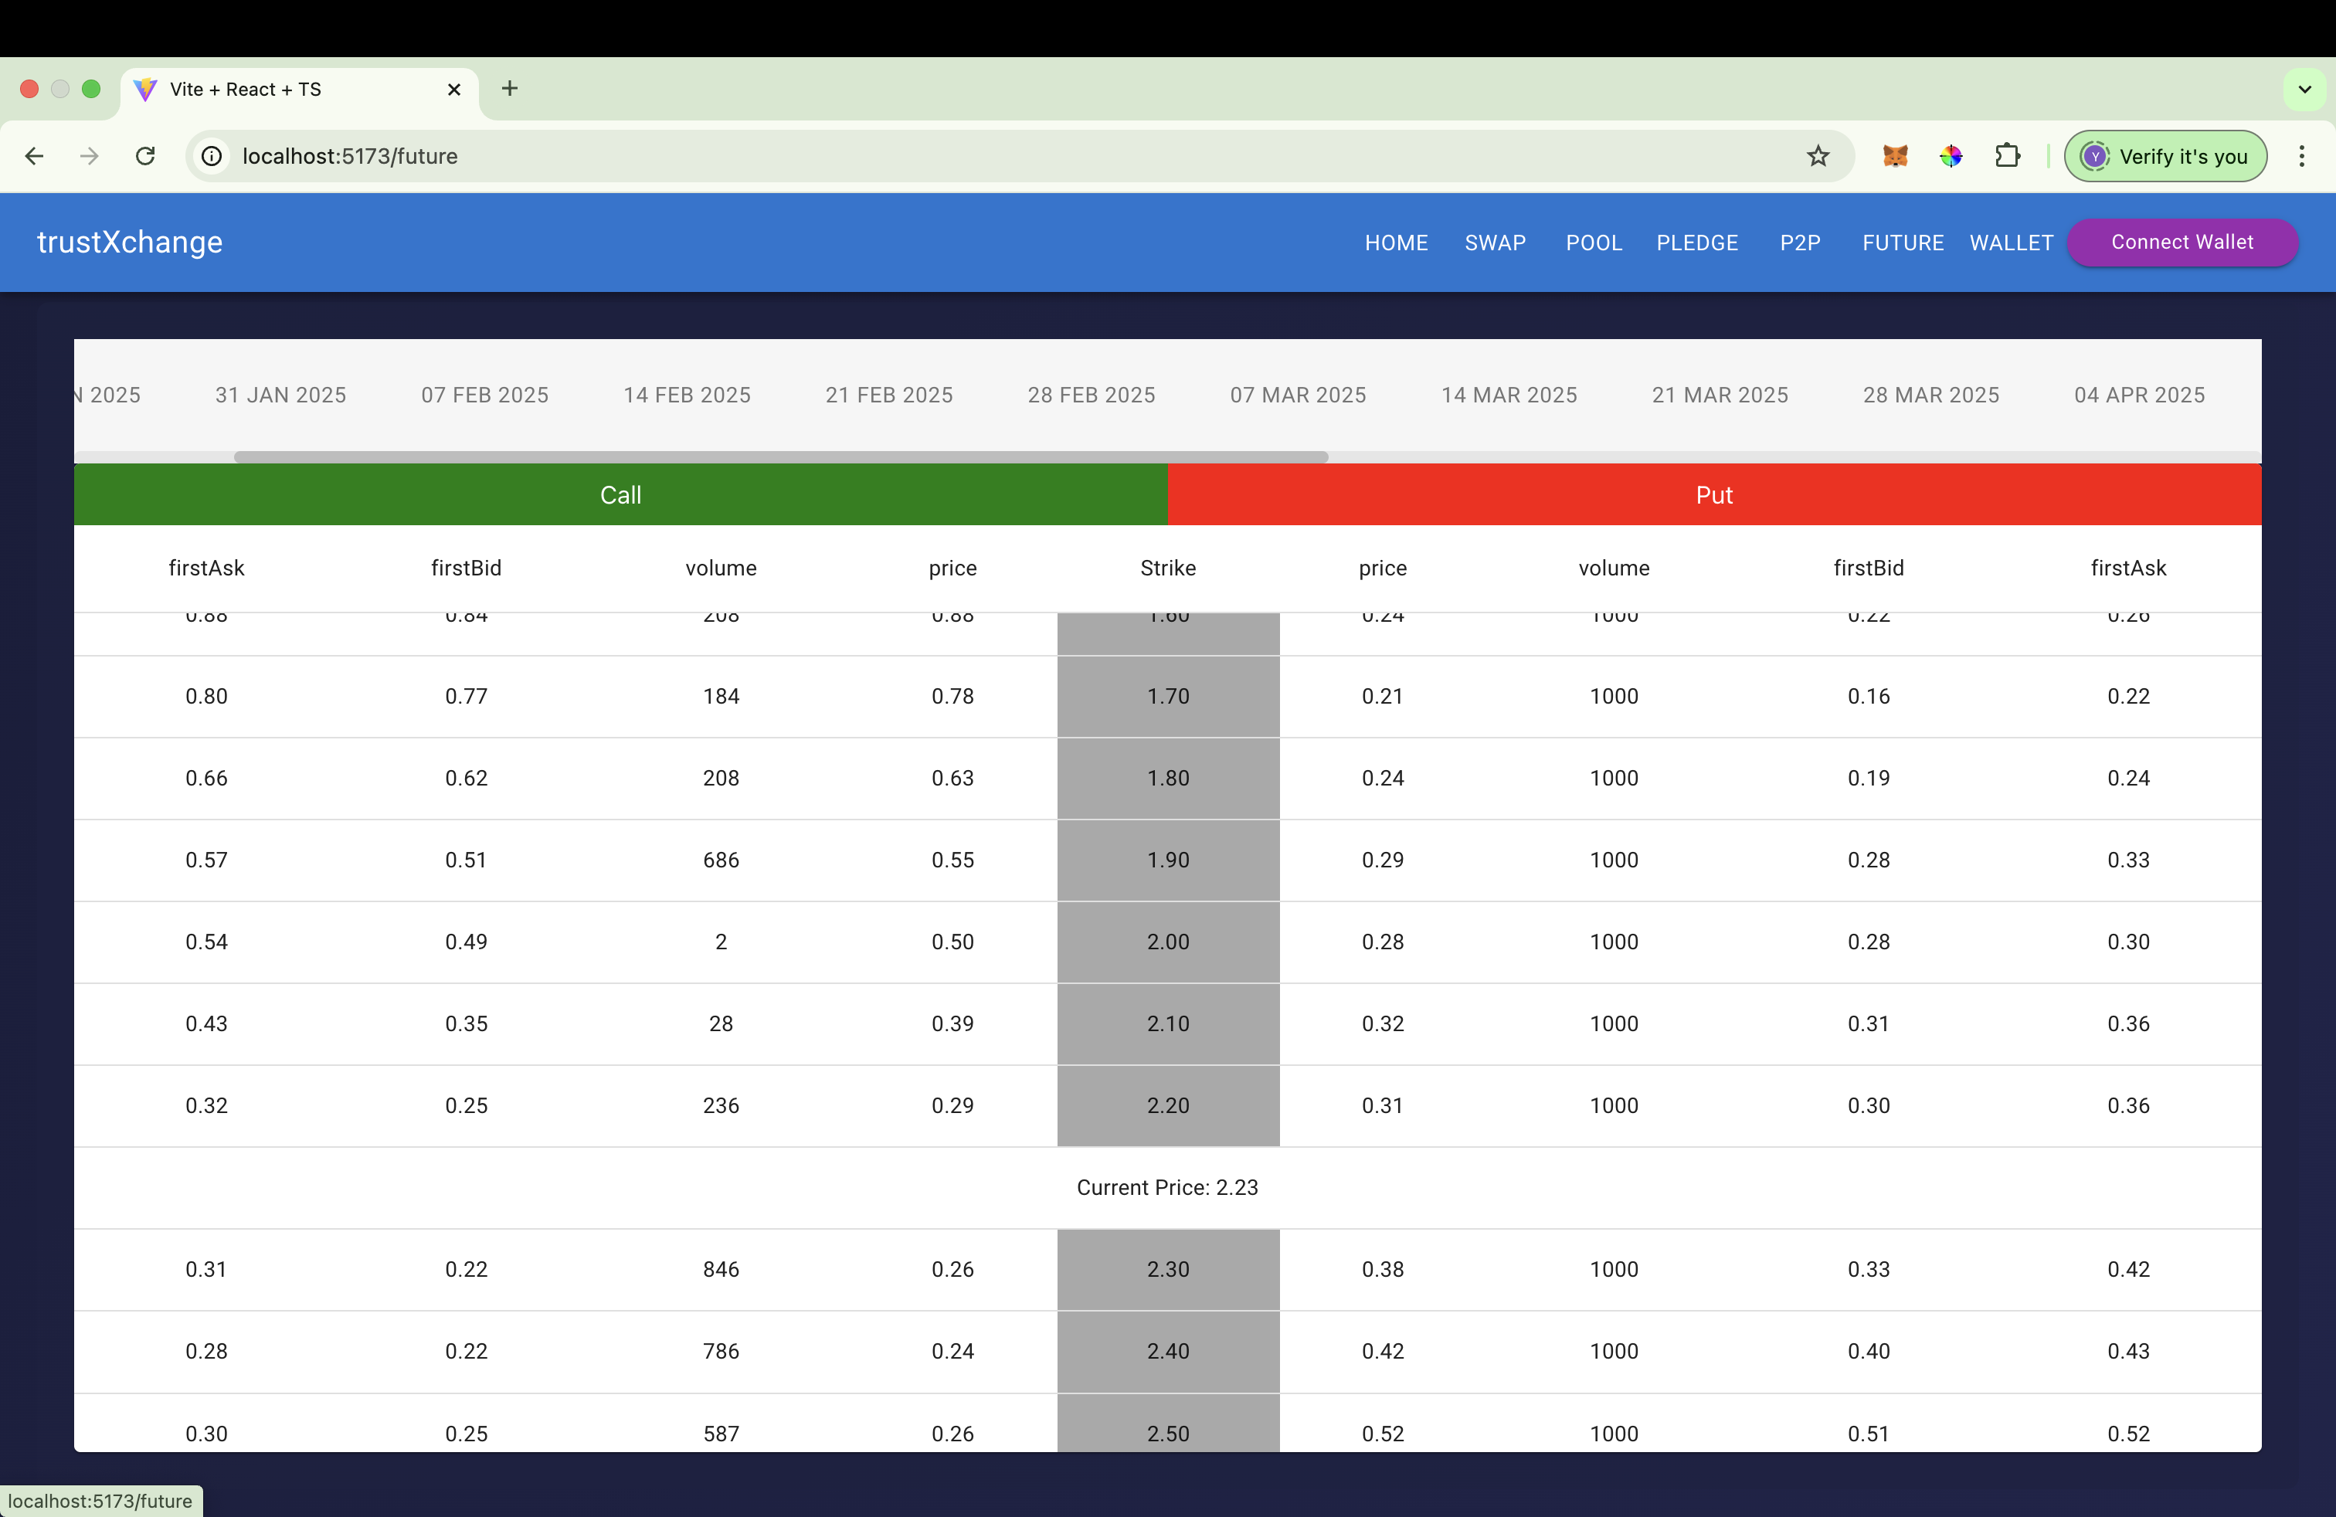This screenshot has width=2336, height=1517.
Task: View site information icon in address bar
Action: (212, 156)
